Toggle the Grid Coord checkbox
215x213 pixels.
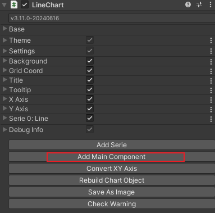(90, 70)
